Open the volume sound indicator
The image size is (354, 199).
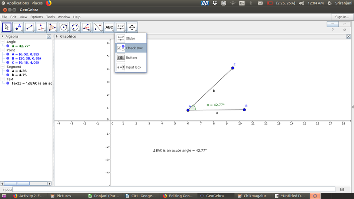(301, 3)
